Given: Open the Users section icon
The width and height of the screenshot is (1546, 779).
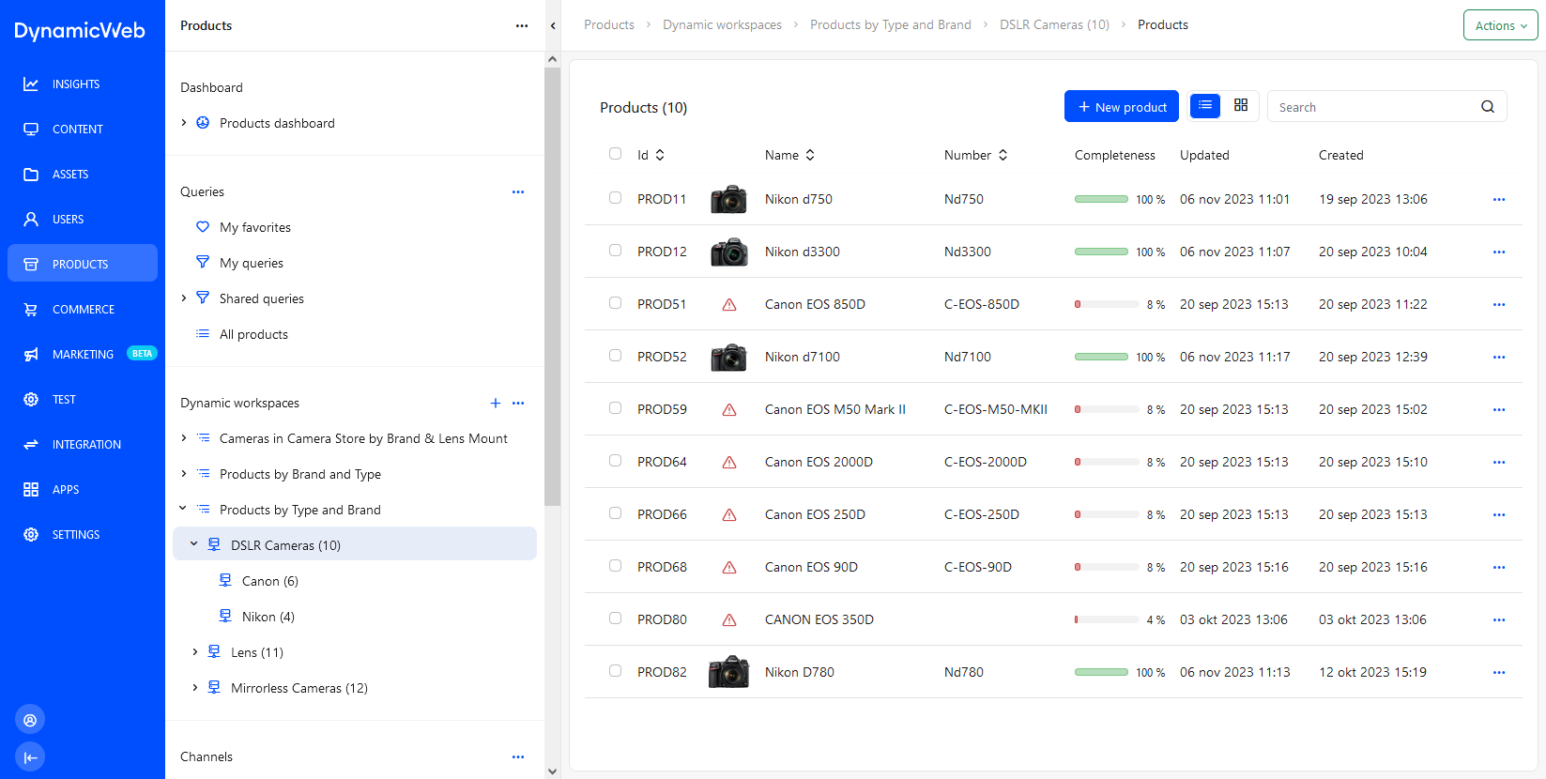Looking at the screenshot, I should (x=31, y=220).
